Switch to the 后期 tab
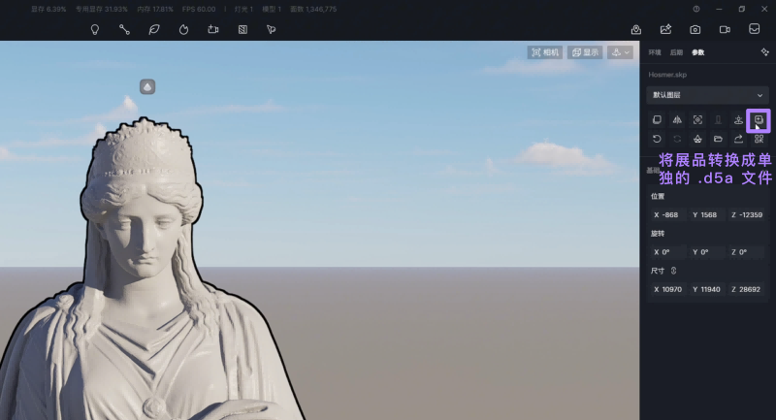Screen dimensions: 776x420 [x=676, y=52]
